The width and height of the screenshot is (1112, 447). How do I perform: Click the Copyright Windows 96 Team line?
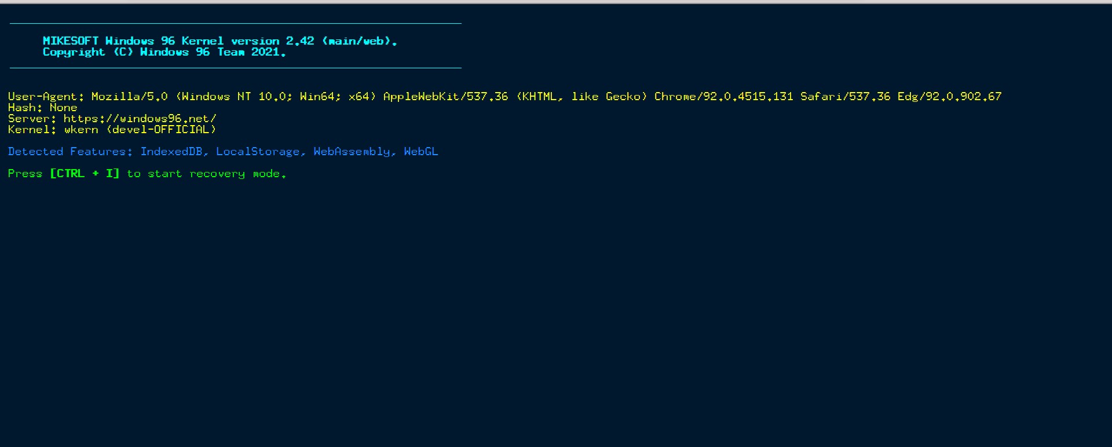click(164, 52)
